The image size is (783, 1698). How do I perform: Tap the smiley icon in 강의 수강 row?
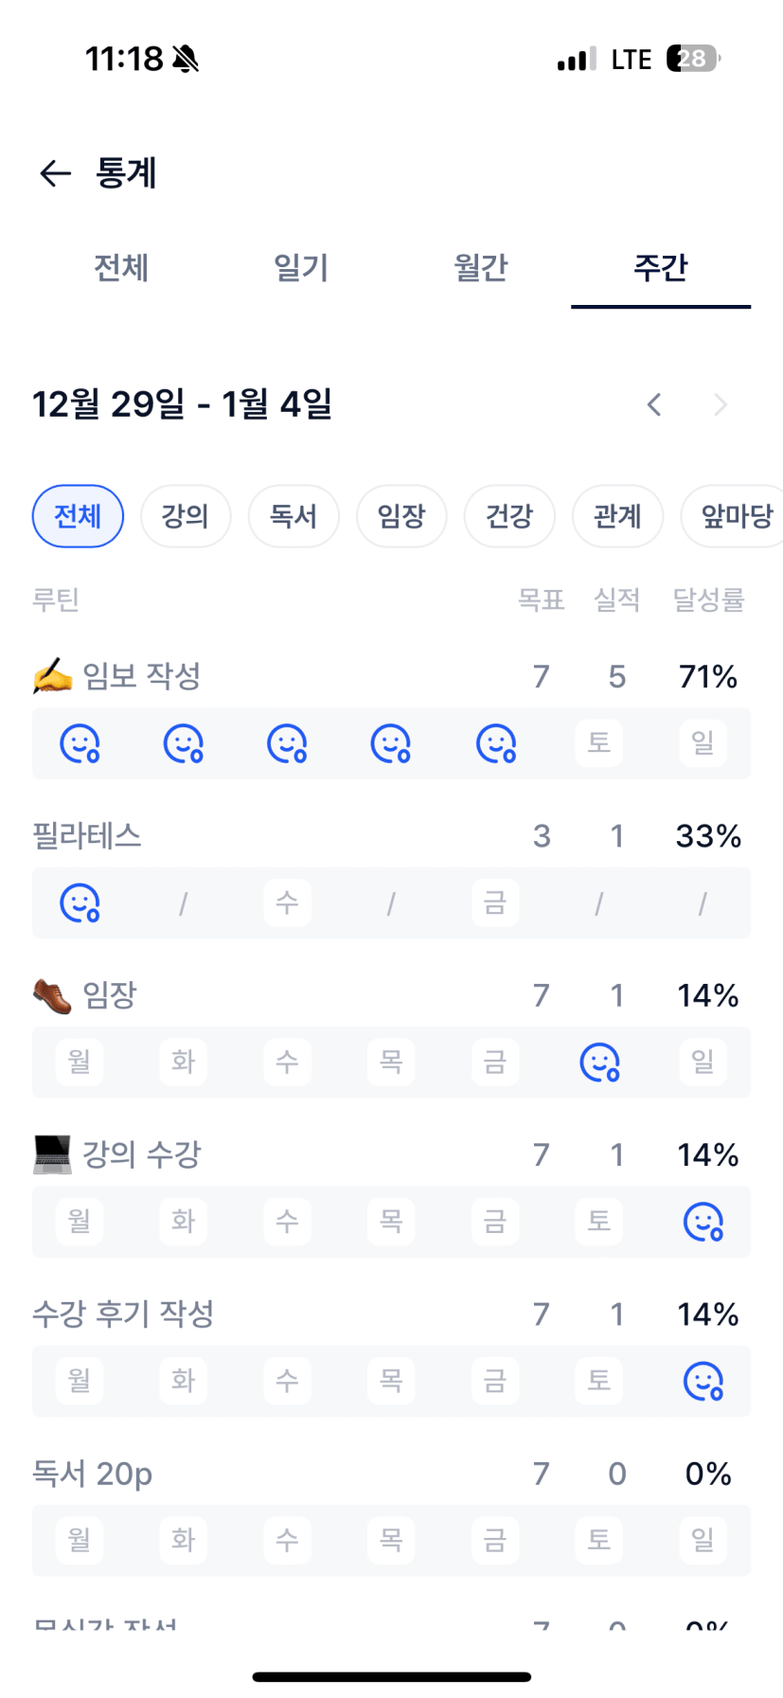pos(703,1222)
